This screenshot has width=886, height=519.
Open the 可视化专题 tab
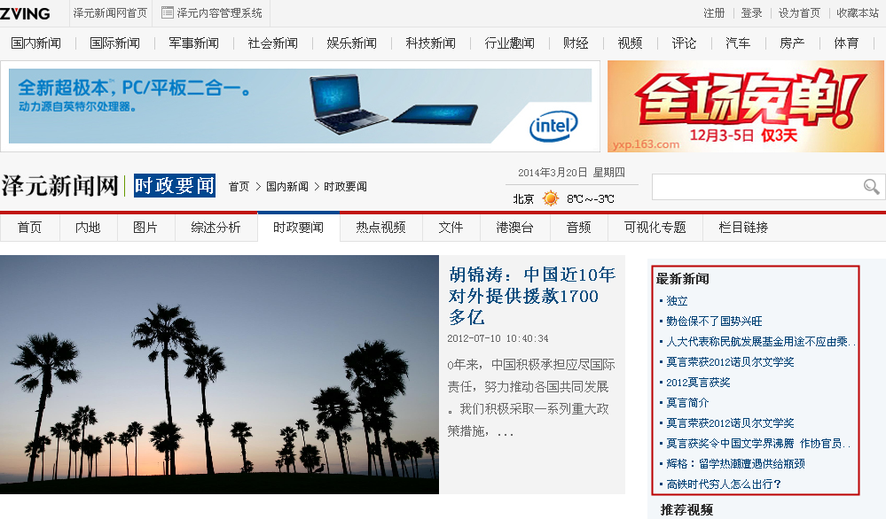(655, 228)
